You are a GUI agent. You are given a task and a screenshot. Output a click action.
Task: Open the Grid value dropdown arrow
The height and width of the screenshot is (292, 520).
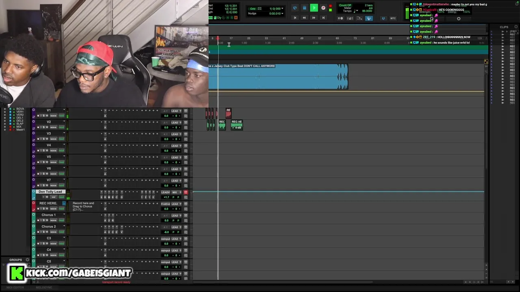[x=282, y=9]
